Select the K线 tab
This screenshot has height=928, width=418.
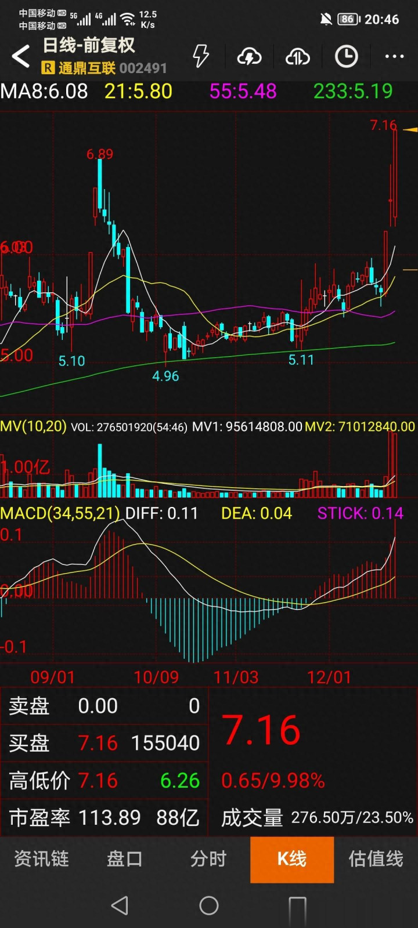pos(292,859)
